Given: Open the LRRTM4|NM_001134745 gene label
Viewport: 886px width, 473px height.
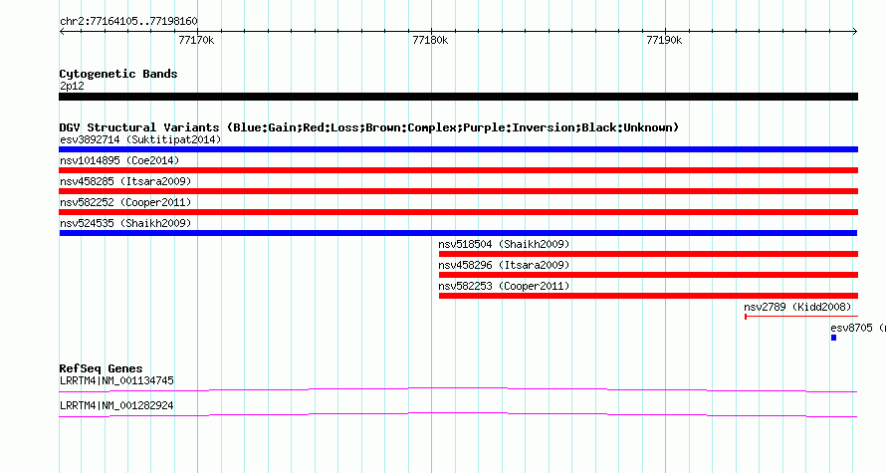Looking at the screenshot, I should (116, 380).
